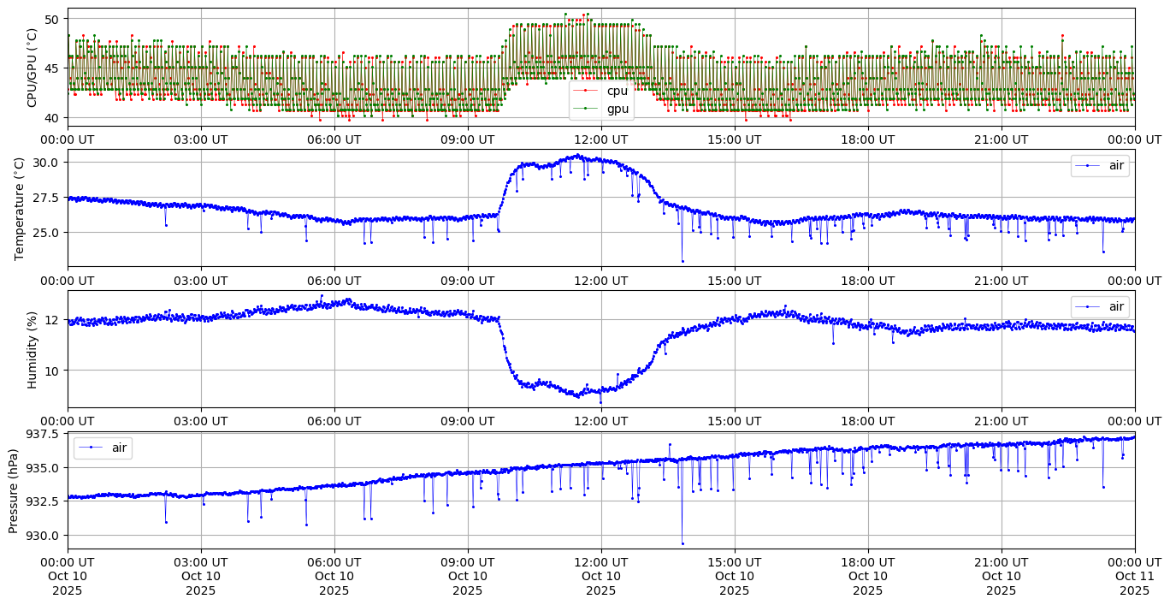This screenshot has width=1170, height=605.
Task: Click the red cpu legend marker
Action: [x=586, y=91]
